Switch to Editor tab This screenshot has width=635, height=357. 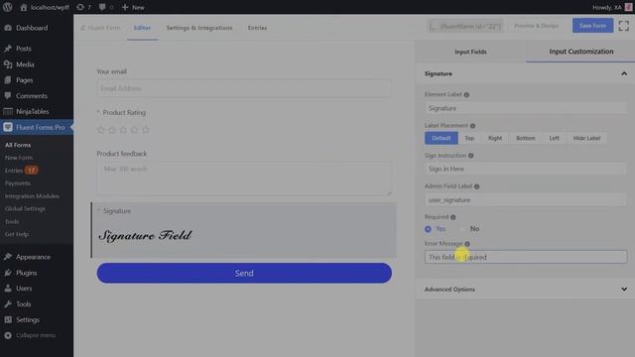[142, 28]
